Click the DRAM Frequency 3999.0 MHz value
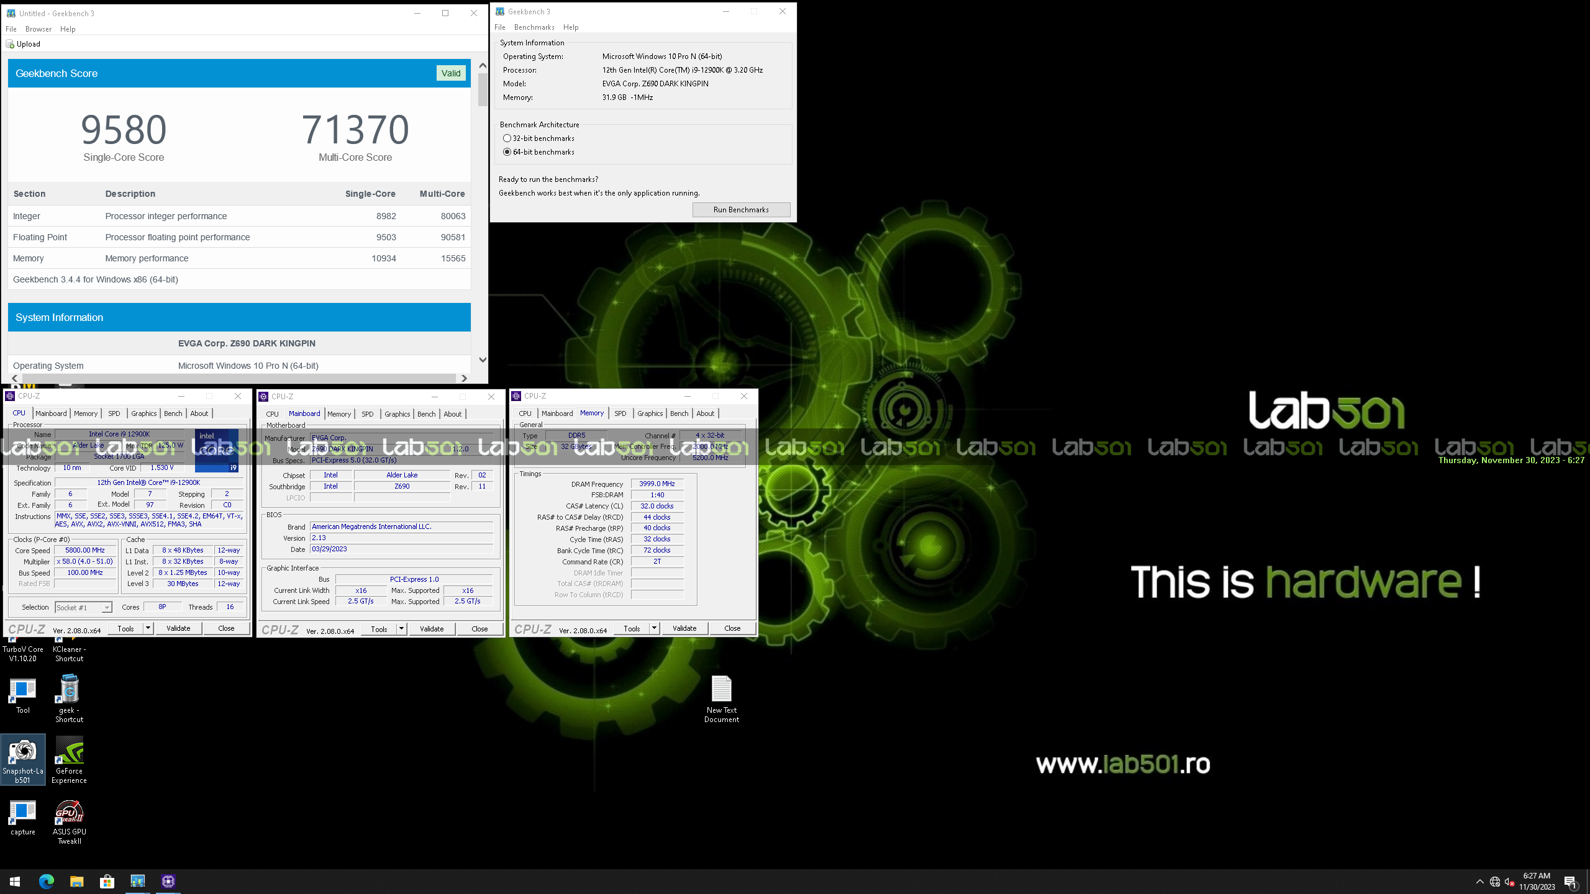The image size is (1590, 894). 657,484
